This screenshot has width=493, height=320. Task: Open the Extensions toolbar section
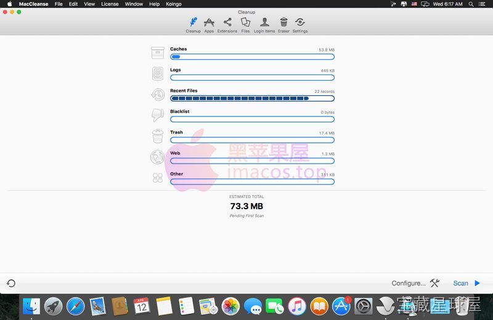(x=227, y=25)
